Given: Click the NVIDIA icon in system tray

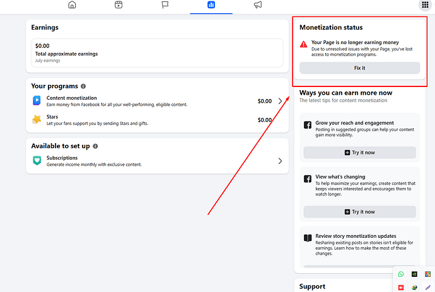Looking at the screenshot, I should click(414, 274).
